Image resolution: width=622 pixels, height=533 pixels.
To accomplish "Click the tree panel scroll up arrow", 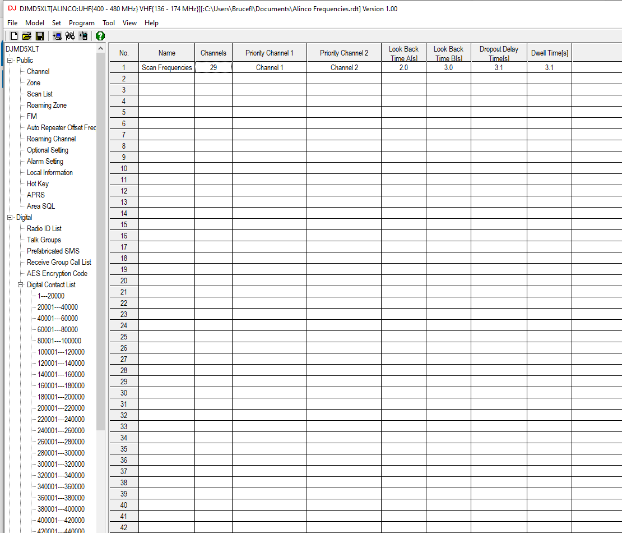I will pyautogui.click(x=101, y=49).
